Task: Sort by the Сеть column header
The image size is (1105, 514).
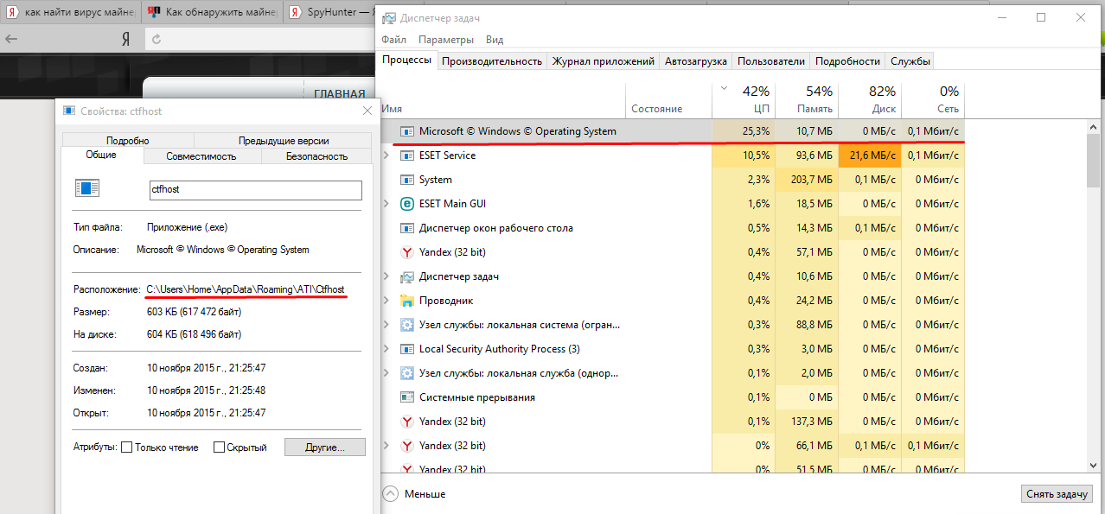Action: click(933, 100)
